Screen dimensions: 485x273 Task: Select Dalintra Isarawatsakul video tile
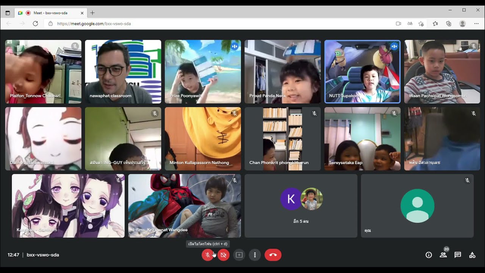point(43,139)
